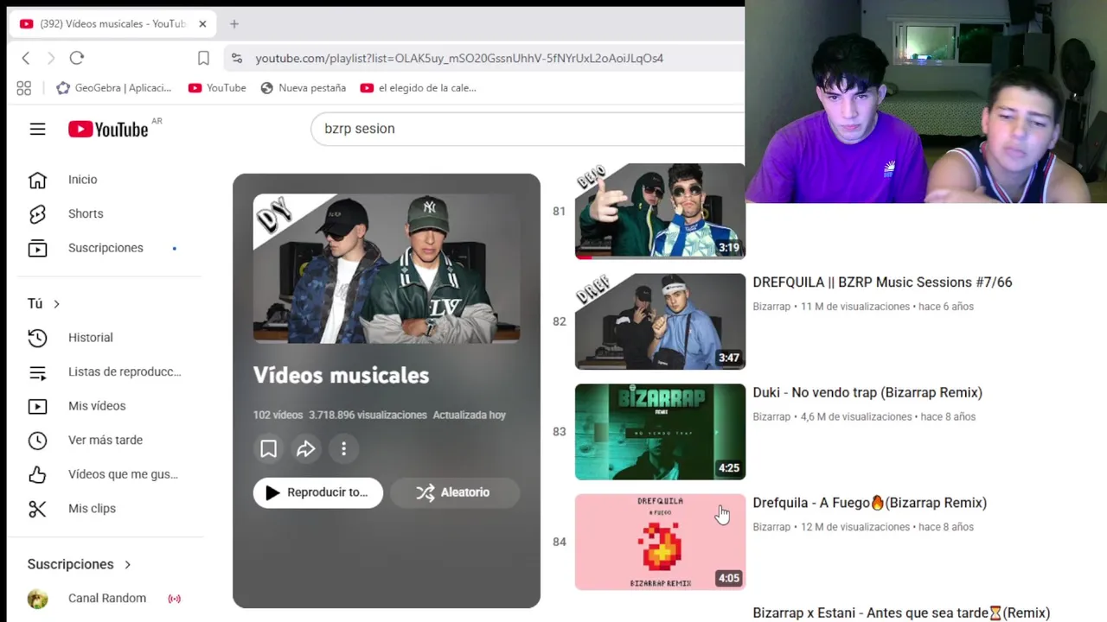Click Vídeos musicales playlist heading
This screenshot has width=1107, height=622.
(341, 375)
